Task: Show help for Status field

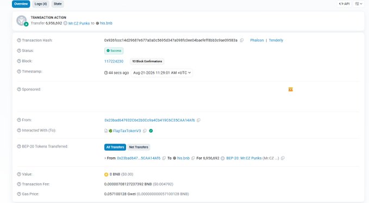Action: pos(19,51)
